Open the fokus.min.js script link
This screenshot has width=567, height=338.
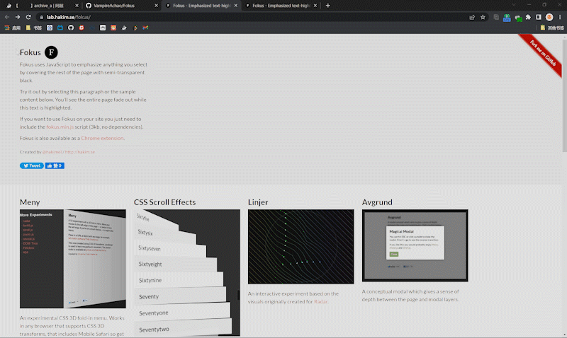click(x=60, y=127)
